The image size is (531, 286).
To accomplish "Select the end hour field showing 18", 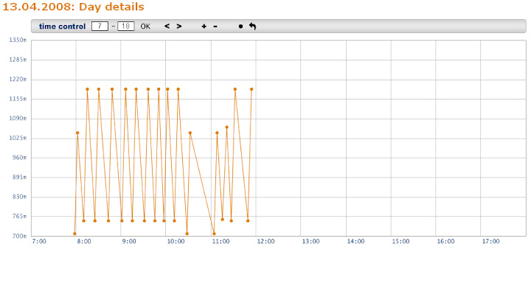I will [x=125, y=26].
